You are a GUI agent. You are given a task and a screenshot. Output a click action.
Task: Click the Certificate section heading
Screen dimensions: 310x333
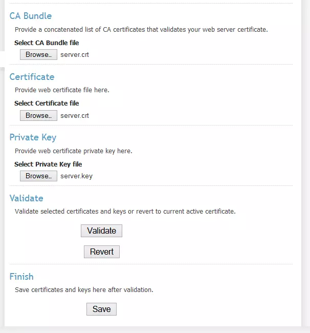coord(32,77)
